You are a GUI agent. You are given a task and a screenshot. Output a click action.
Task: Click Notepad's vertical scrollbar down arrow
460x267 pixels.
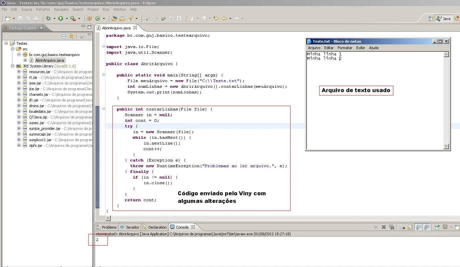pos(446,146)
